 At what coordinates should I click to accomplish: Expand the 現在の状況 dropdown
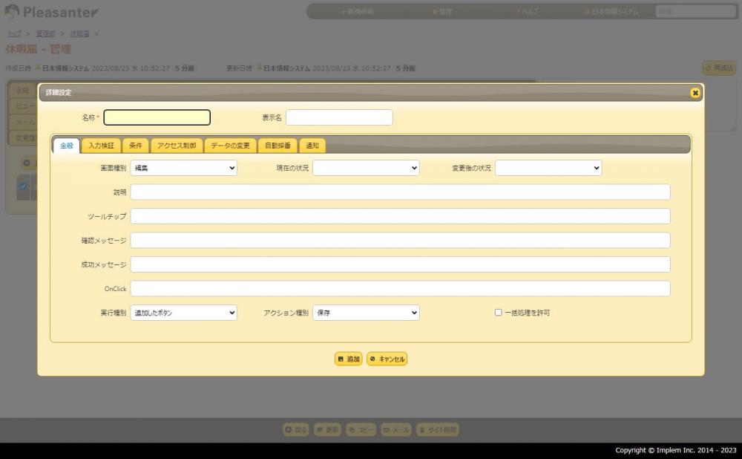(x=366, y=169)
